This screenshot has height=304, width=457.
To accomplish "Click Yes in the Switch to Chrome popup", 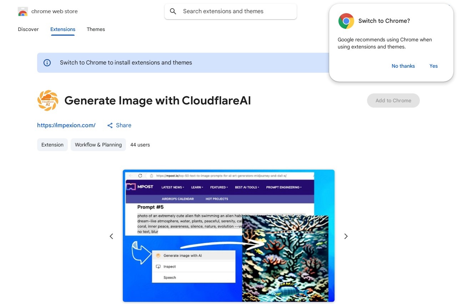I will pyautogui.click(x=433, y=66).
